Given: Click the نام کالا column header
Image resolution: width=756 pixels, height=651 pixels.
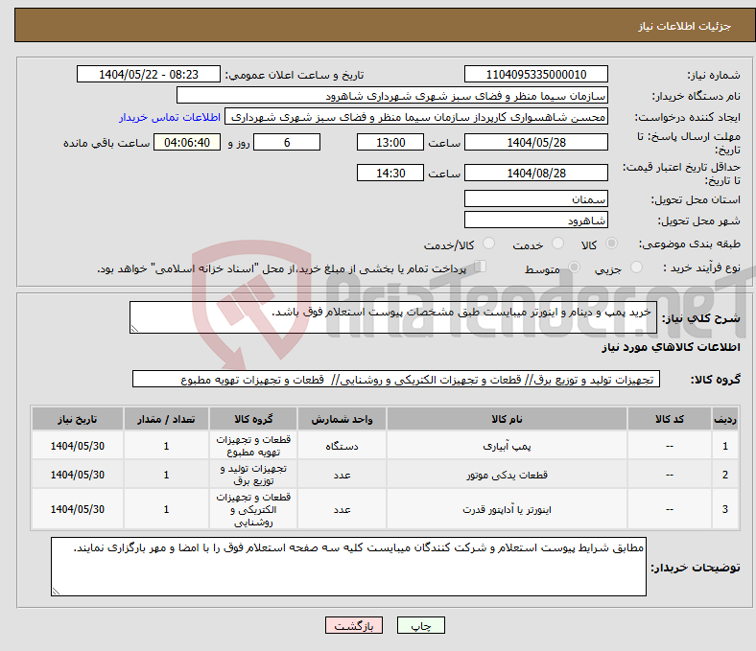Looking at the screenshot, I should tap(506, 419).
